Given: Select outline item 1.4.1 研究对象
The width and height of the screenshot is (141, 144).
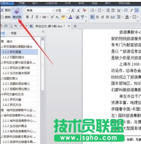Looking at the screenshot, I should [x=19, y=99].
